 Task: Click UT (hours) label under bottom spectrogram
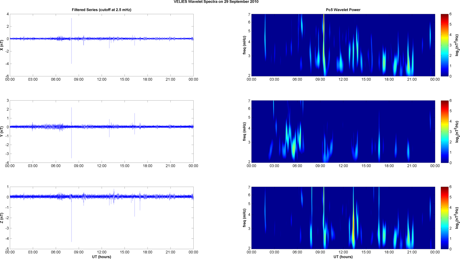point(343,257)
